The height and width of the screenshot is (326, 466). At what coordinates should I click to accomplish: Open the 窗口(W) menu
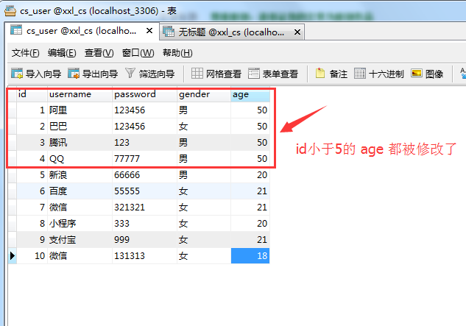(x=138, y=53)
